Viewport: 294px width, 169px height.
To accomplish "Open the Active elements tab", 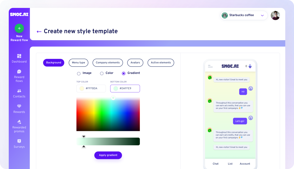I will point(161,63).
